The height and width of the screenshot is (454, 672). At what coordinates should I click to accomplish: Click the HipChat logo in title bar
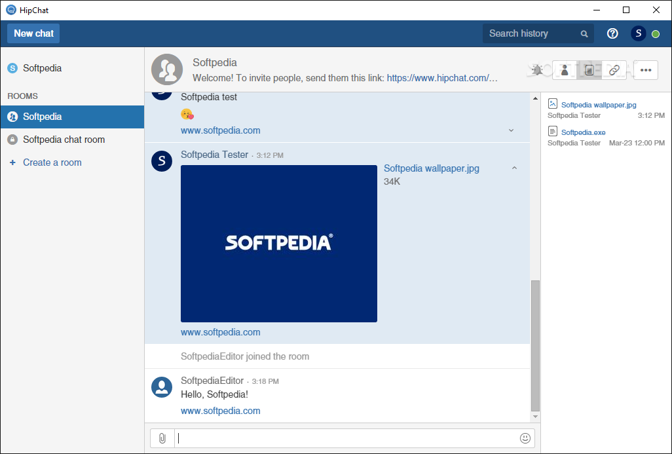coord(11,10)
